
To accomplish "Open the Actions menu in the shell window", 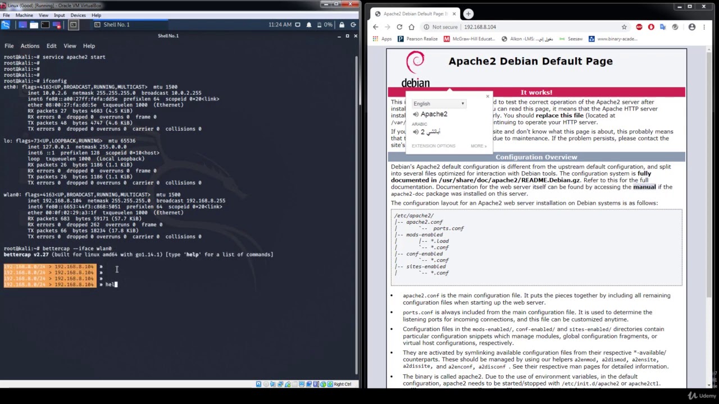I will pos(30,46).
